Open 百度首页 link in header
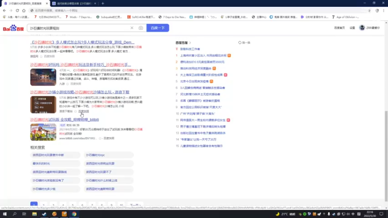This screenshot has width=388, height=218. coord(339,28)
